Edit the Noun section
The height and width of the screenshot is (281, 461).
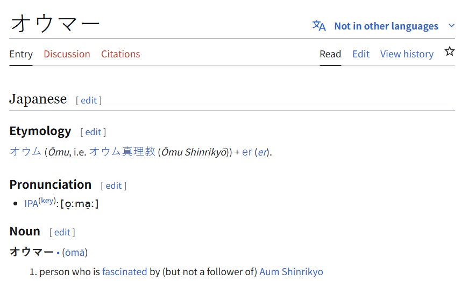tap(62, 232)
